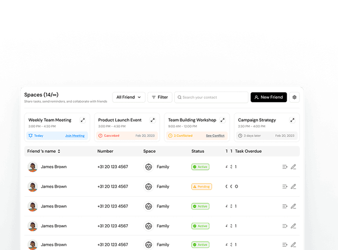The height and width of the screenshot is (250, 338).
Task: Click the Active status badge in the first row
Action: tap(200, 167)
